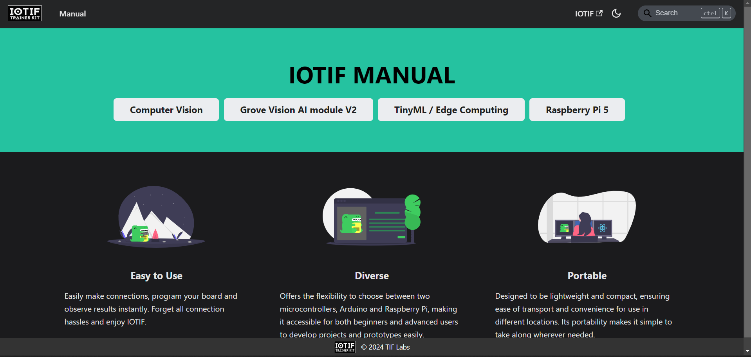Open Grove Vision AI module V2
The image size is (751, 357).
coord(298,110)
